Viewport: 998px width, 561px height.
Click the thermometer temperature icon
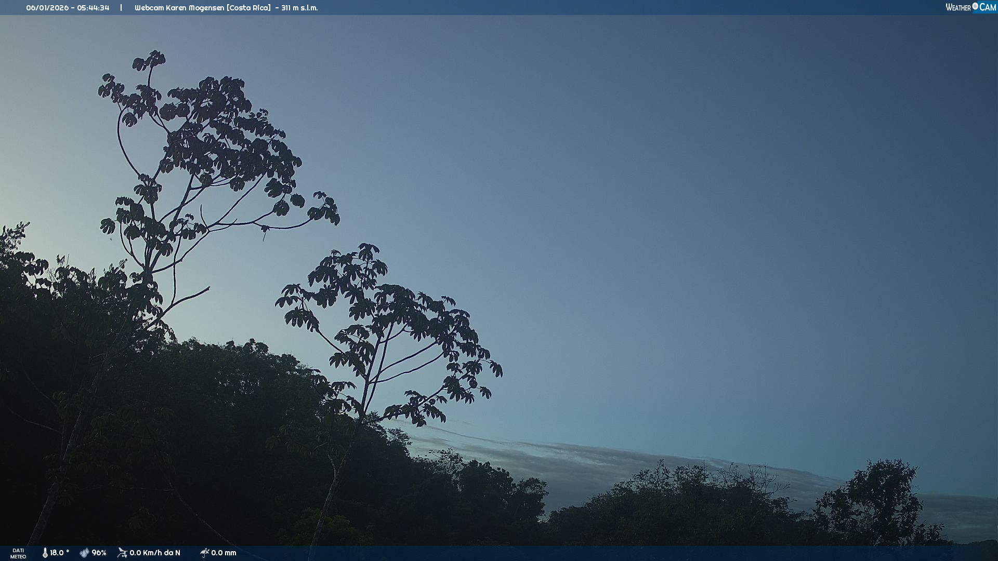click(45, 553)
